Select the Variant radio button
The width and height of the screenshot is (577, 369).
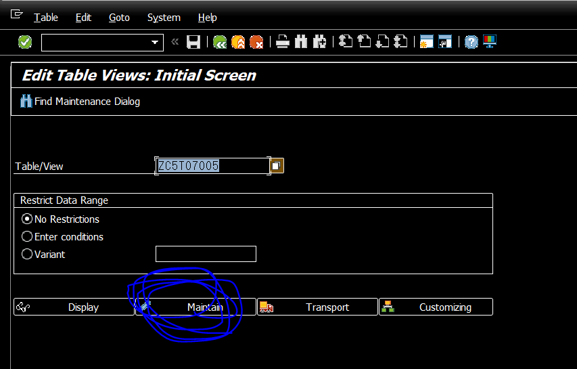pos(27,254)
